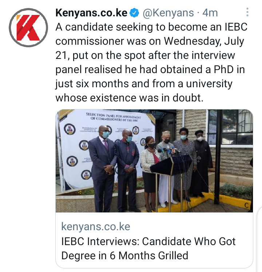Open the IEBC Interviews article headline
This screenshot has width=262, height=272.
[x=148, y=248]
